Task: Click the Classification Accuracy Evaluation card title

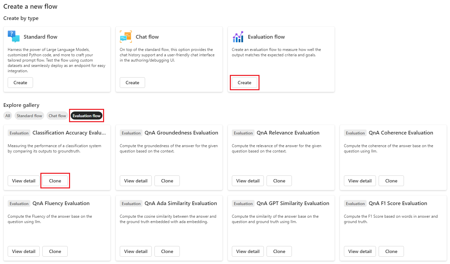Action: (x=69, y=133)
